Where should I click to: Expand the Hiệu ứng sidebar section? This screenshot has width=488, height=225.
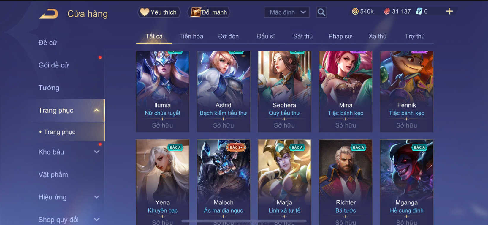point(96,197)
